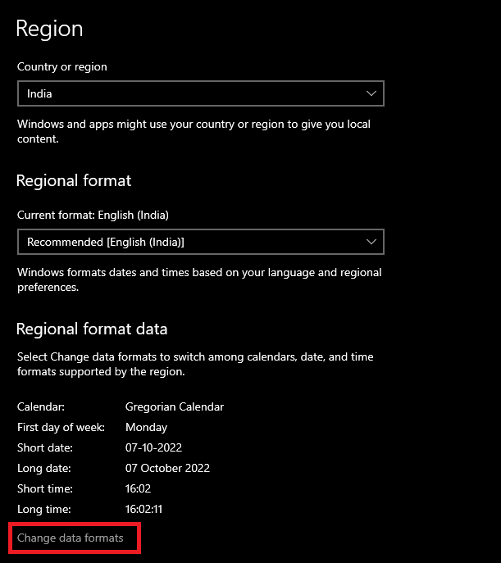Image resolution: width=501 pixels, height=563 pixels.
Task: Click the Short date value 07-10-2022
Action: pyautogui.click(x=153, y=447)
